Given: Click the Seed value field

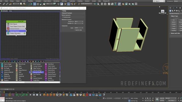Looking at the screenshot, I should [79, 28].
